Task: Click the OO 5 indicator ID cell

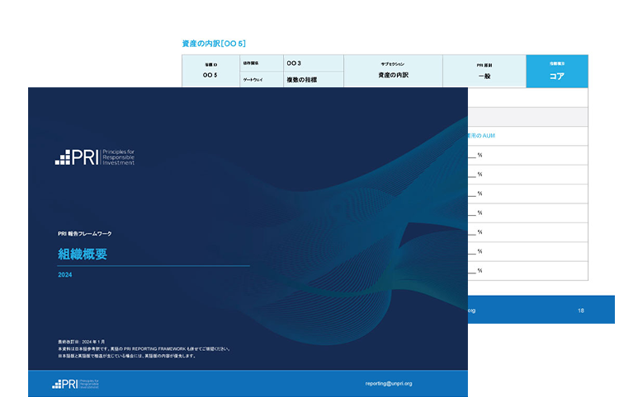Action: 210,72
